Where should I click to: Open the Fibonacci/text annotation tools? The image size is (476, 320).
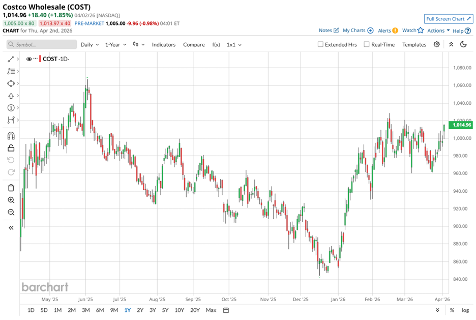click(x=11, y=71)
